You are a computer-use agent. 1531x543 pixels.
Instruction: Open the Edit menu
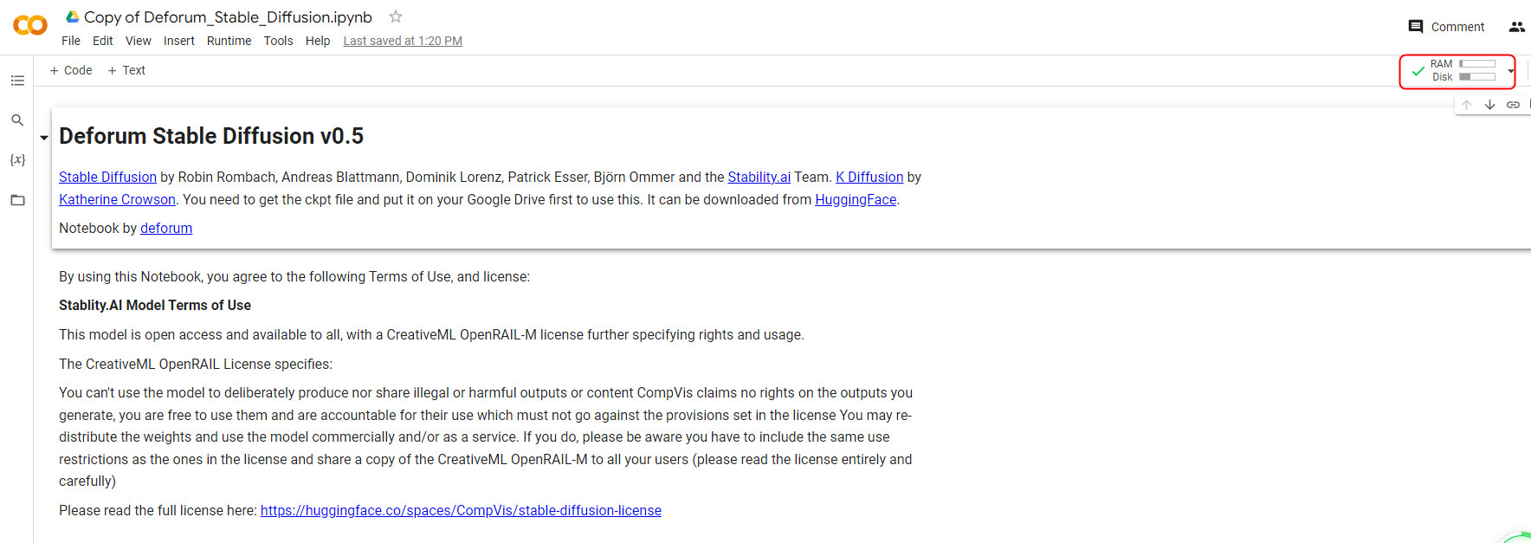click(103, 41)
